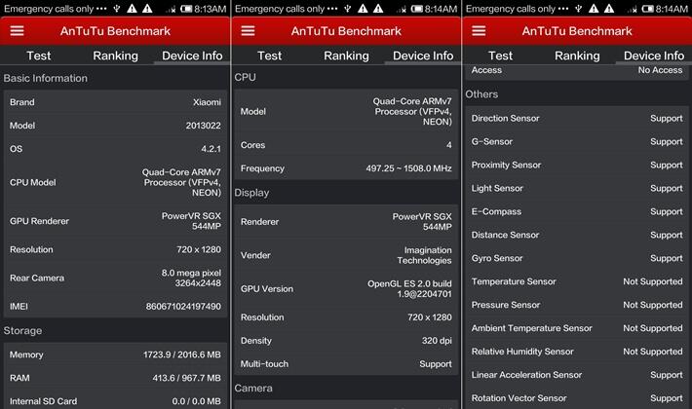692x409 pixels.
Task: Tap the GPU Version row under Display
Action: coord(346,288)
